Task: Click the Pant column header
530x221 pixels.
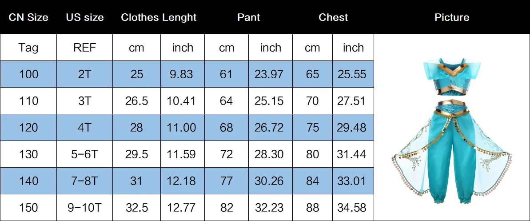Action: click(248, 17)
